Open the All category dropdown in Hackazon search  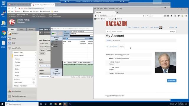point(108,32)
